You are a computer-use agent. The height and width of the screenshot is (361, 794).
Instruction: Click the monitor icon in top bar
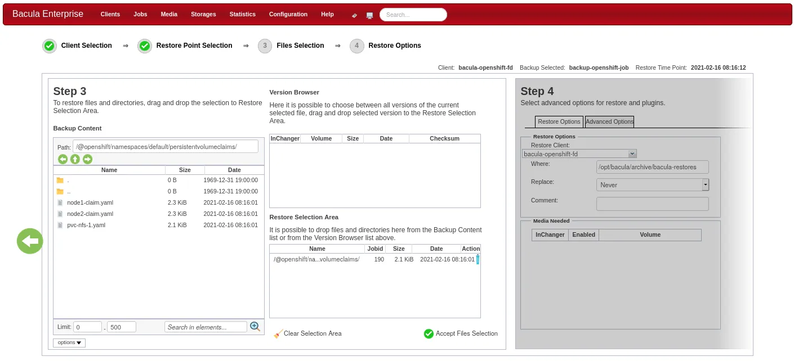pos(369,15)
